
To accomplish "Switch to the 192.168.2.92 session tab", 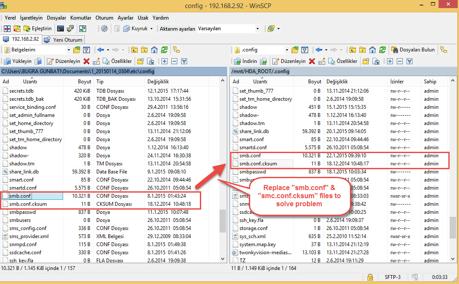I will [21, 39].
